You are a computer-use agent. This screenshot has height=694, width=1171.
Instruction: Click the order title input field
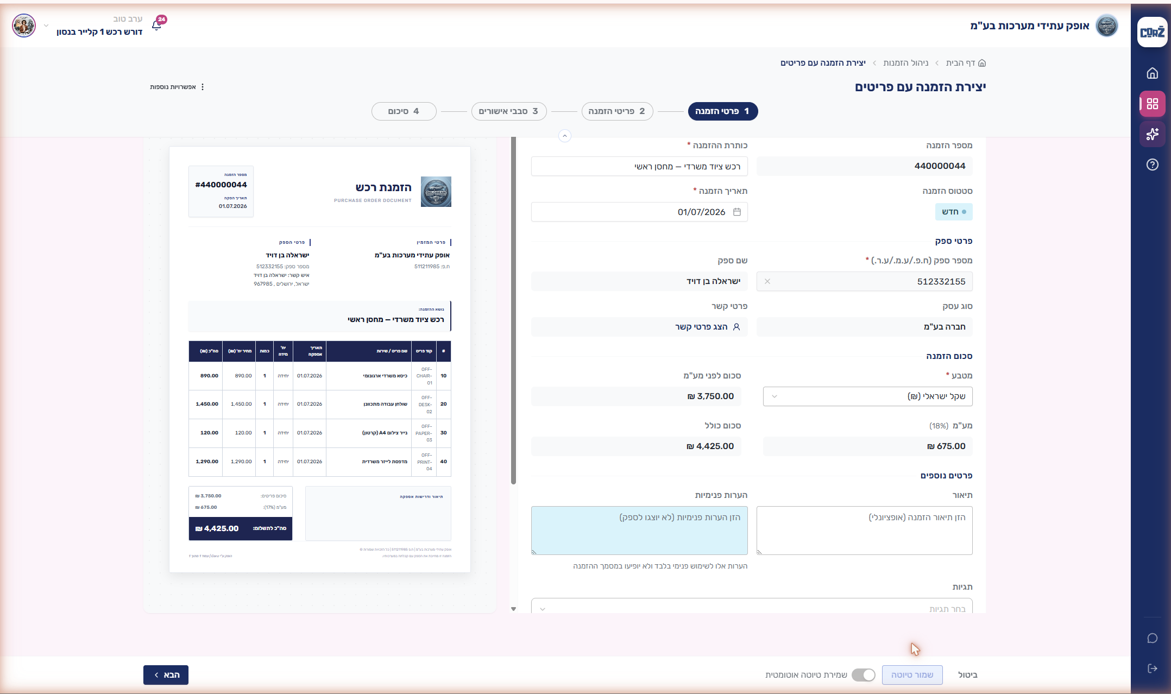pos(639,166)
